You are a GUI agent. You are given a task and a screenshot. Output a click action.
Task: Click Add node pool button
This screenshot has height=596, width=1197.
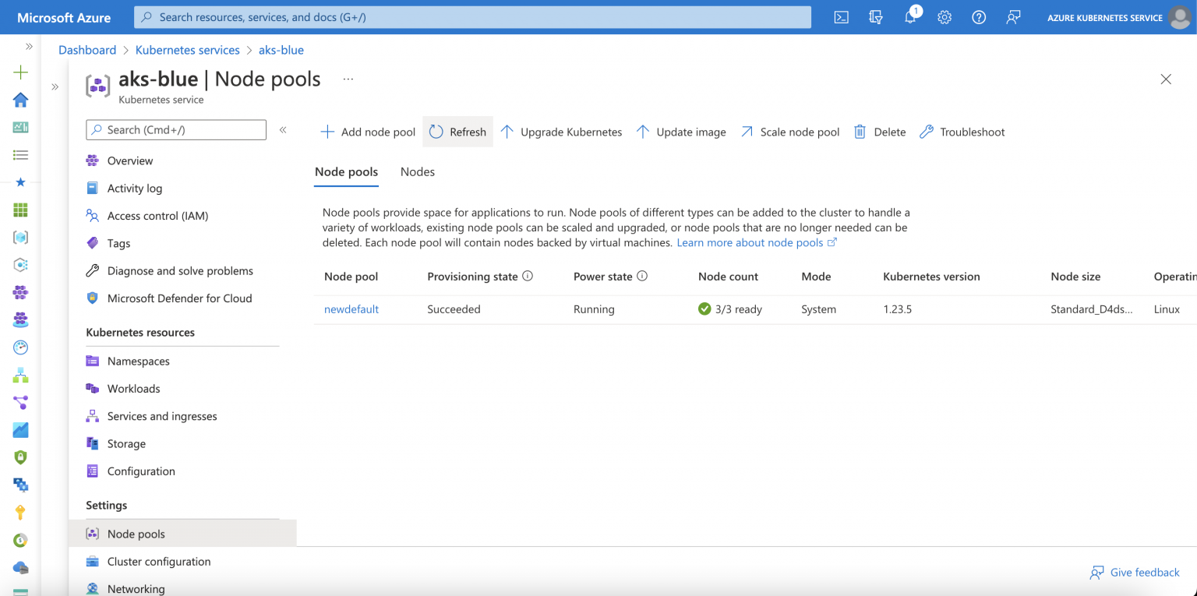[368, 132]
